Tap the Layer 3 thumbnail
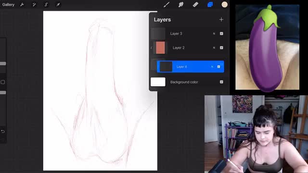The width and height of the screenshot is (308, 173). [158, 34]
